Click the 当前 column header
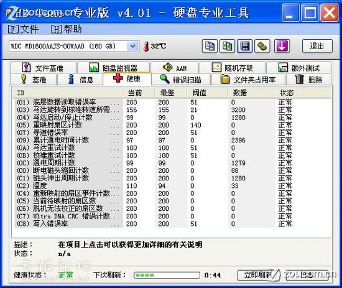Viewport: 342px width, 288px height. tap(138, 93)
